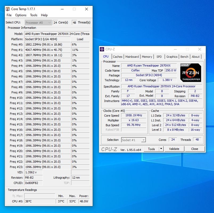The width and height of the screenshot is (214, 213).
Task: Click the Core Temp app icon in title bar
Action: point(8,9)
